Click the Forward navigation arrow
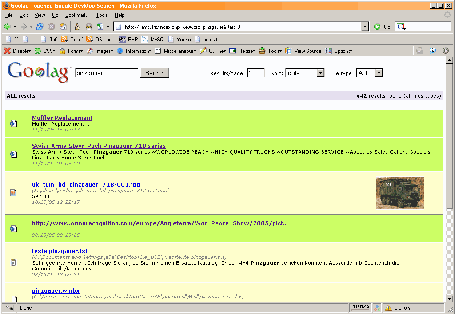Image resolution: width=455 pixels, height=314 pixels. click(x=23, y=27)
